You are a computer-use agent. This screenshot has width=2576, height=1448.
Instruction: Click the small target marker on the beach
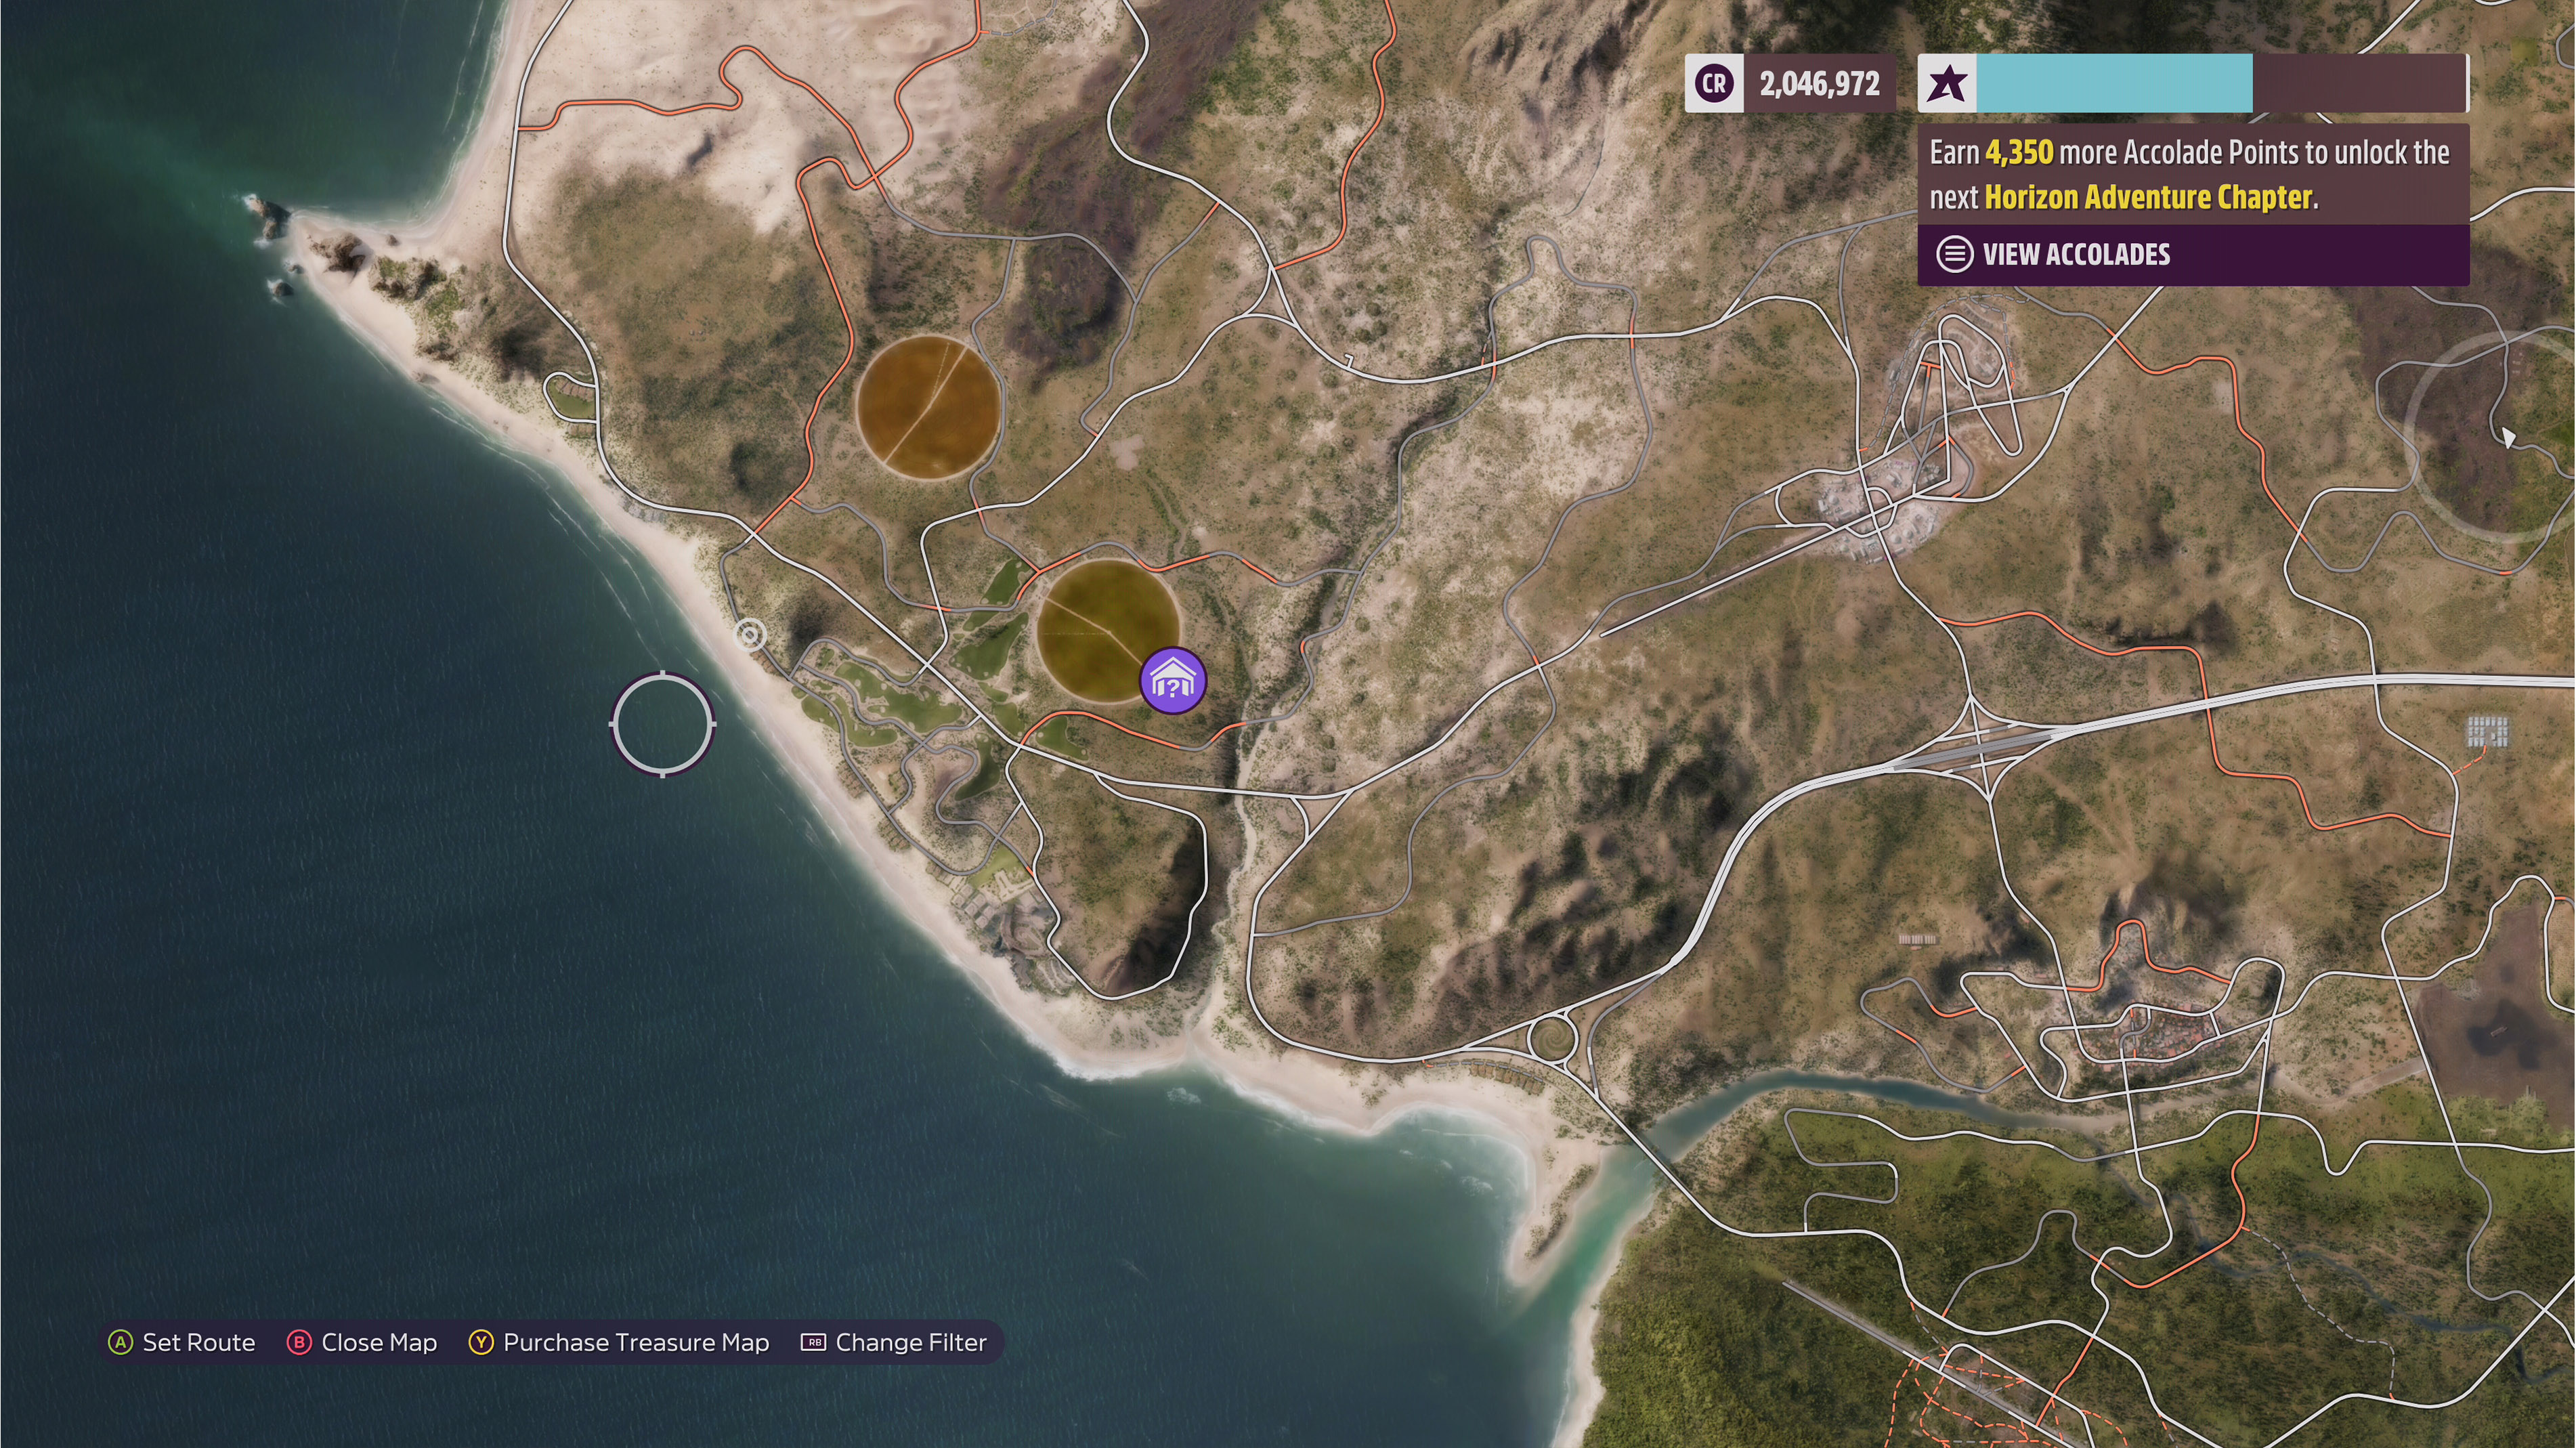[x=750, y=634]
